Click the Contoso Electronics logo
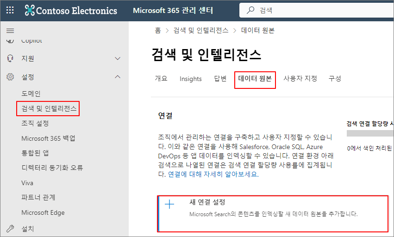The image size is (394, 237). tap(71, 11)
